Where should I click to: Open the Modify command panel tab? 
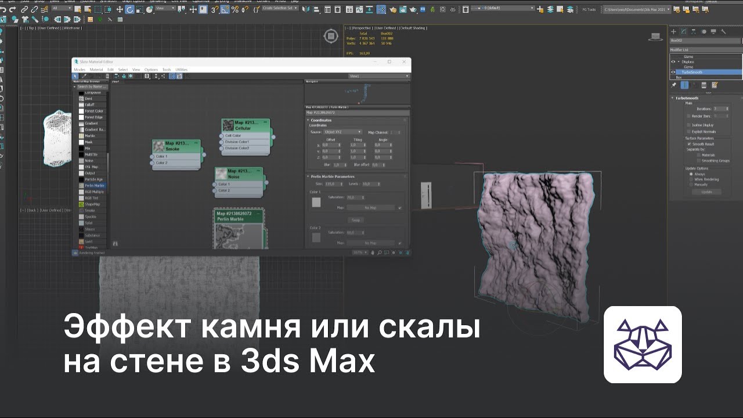point(683,31)
